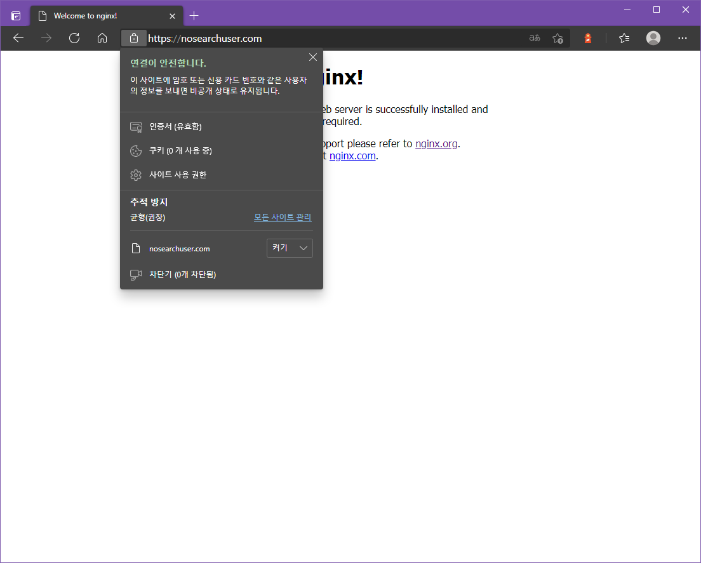Open 인증서 (유효함) certificate details
The width and height of the screenshot is (701, 563).
coord(222,127)
